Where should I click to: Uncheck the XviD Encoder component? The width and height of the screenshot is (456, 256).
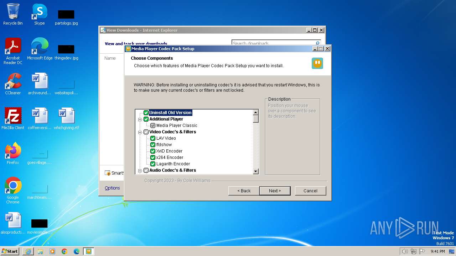[153, 151]
